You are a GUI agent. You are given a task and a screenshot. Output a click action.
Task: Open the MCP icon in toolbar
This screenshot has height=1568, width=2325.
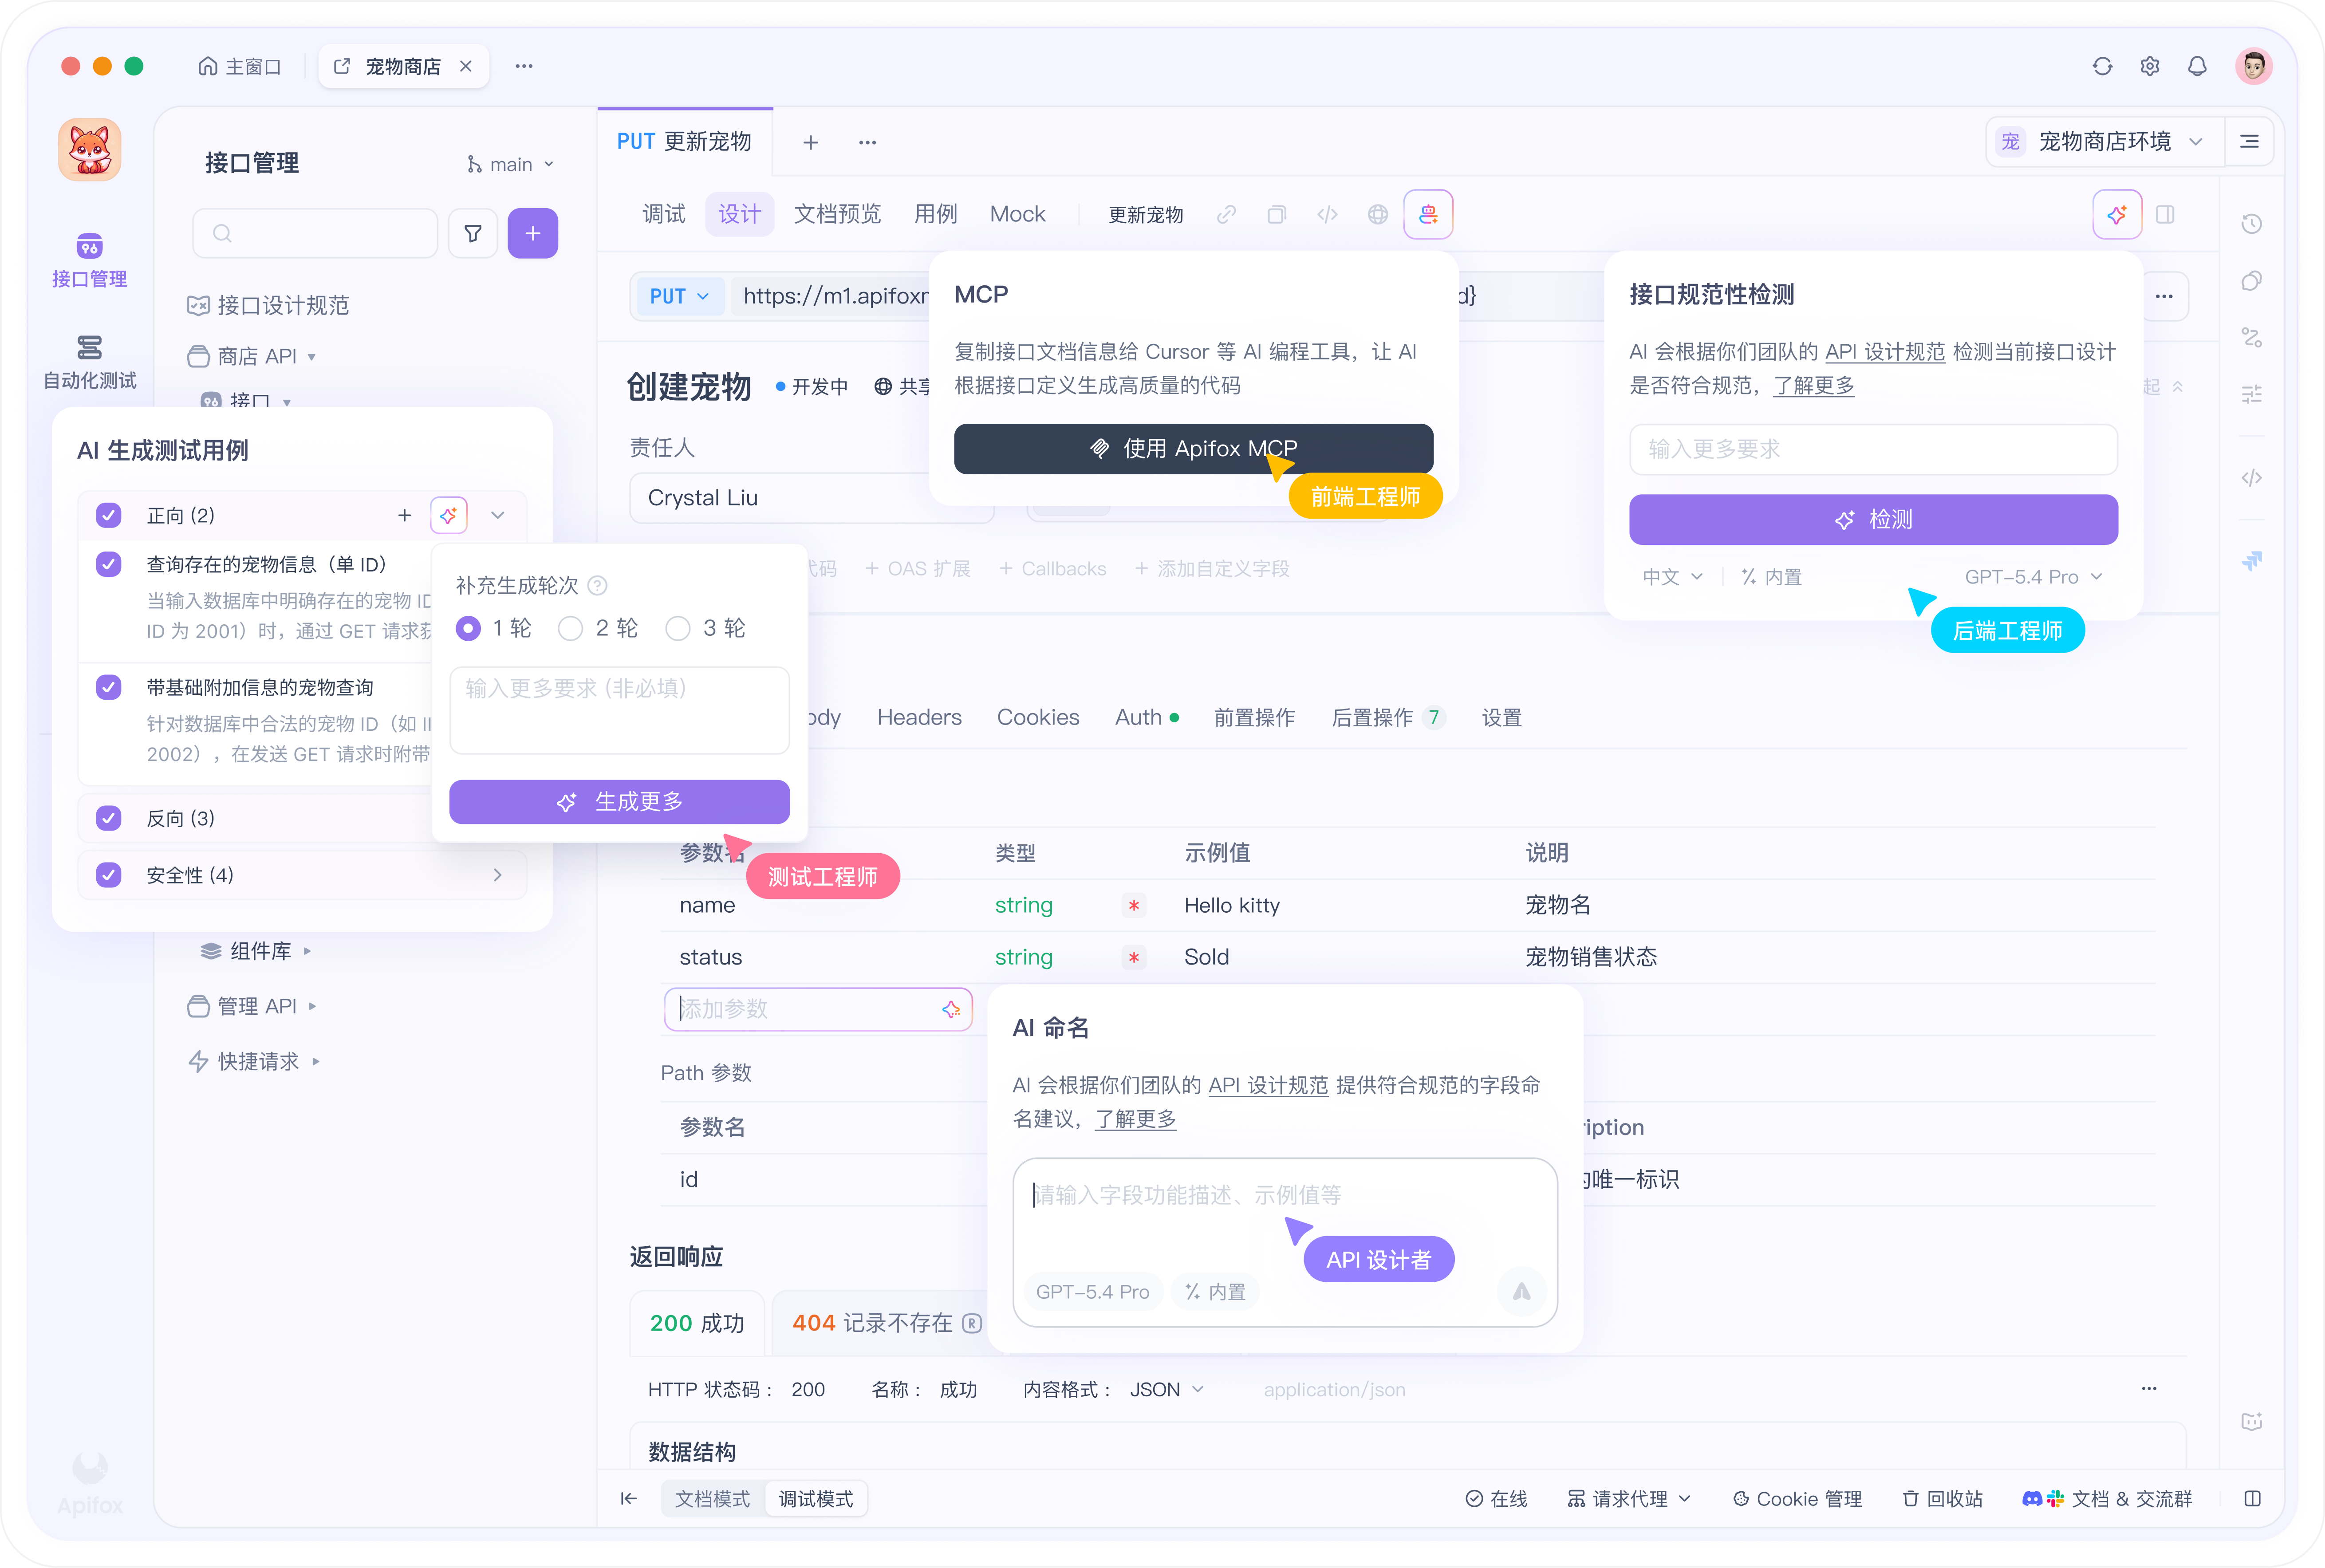coord(1427,214)
